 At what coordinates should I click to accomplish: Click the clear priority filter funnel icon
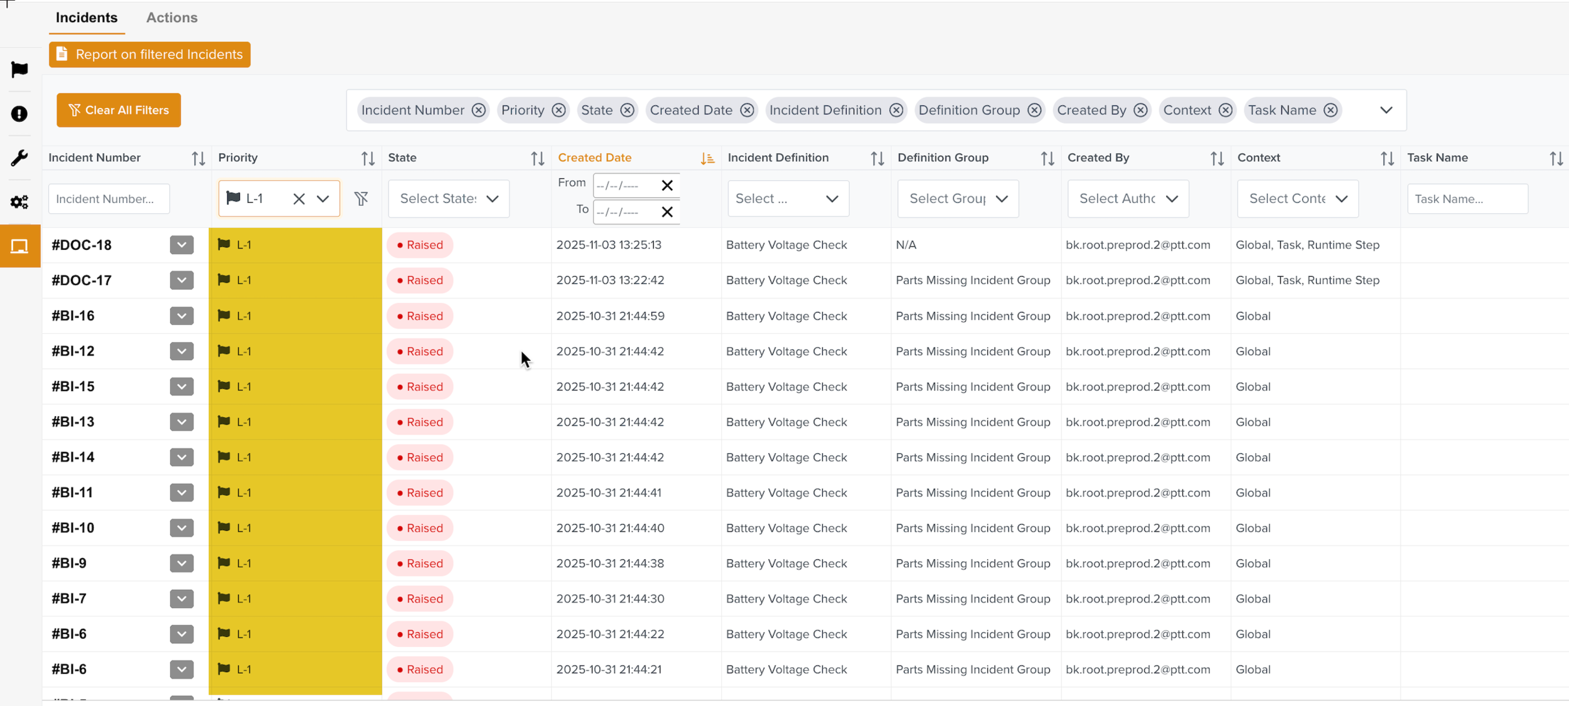(361, 199)
